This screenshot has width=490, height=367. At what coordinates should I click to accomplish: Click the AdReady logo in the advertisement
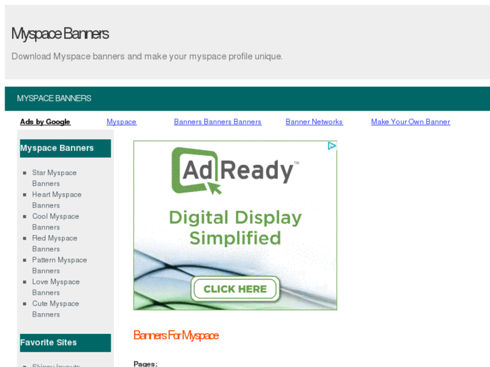pos(235,170)
